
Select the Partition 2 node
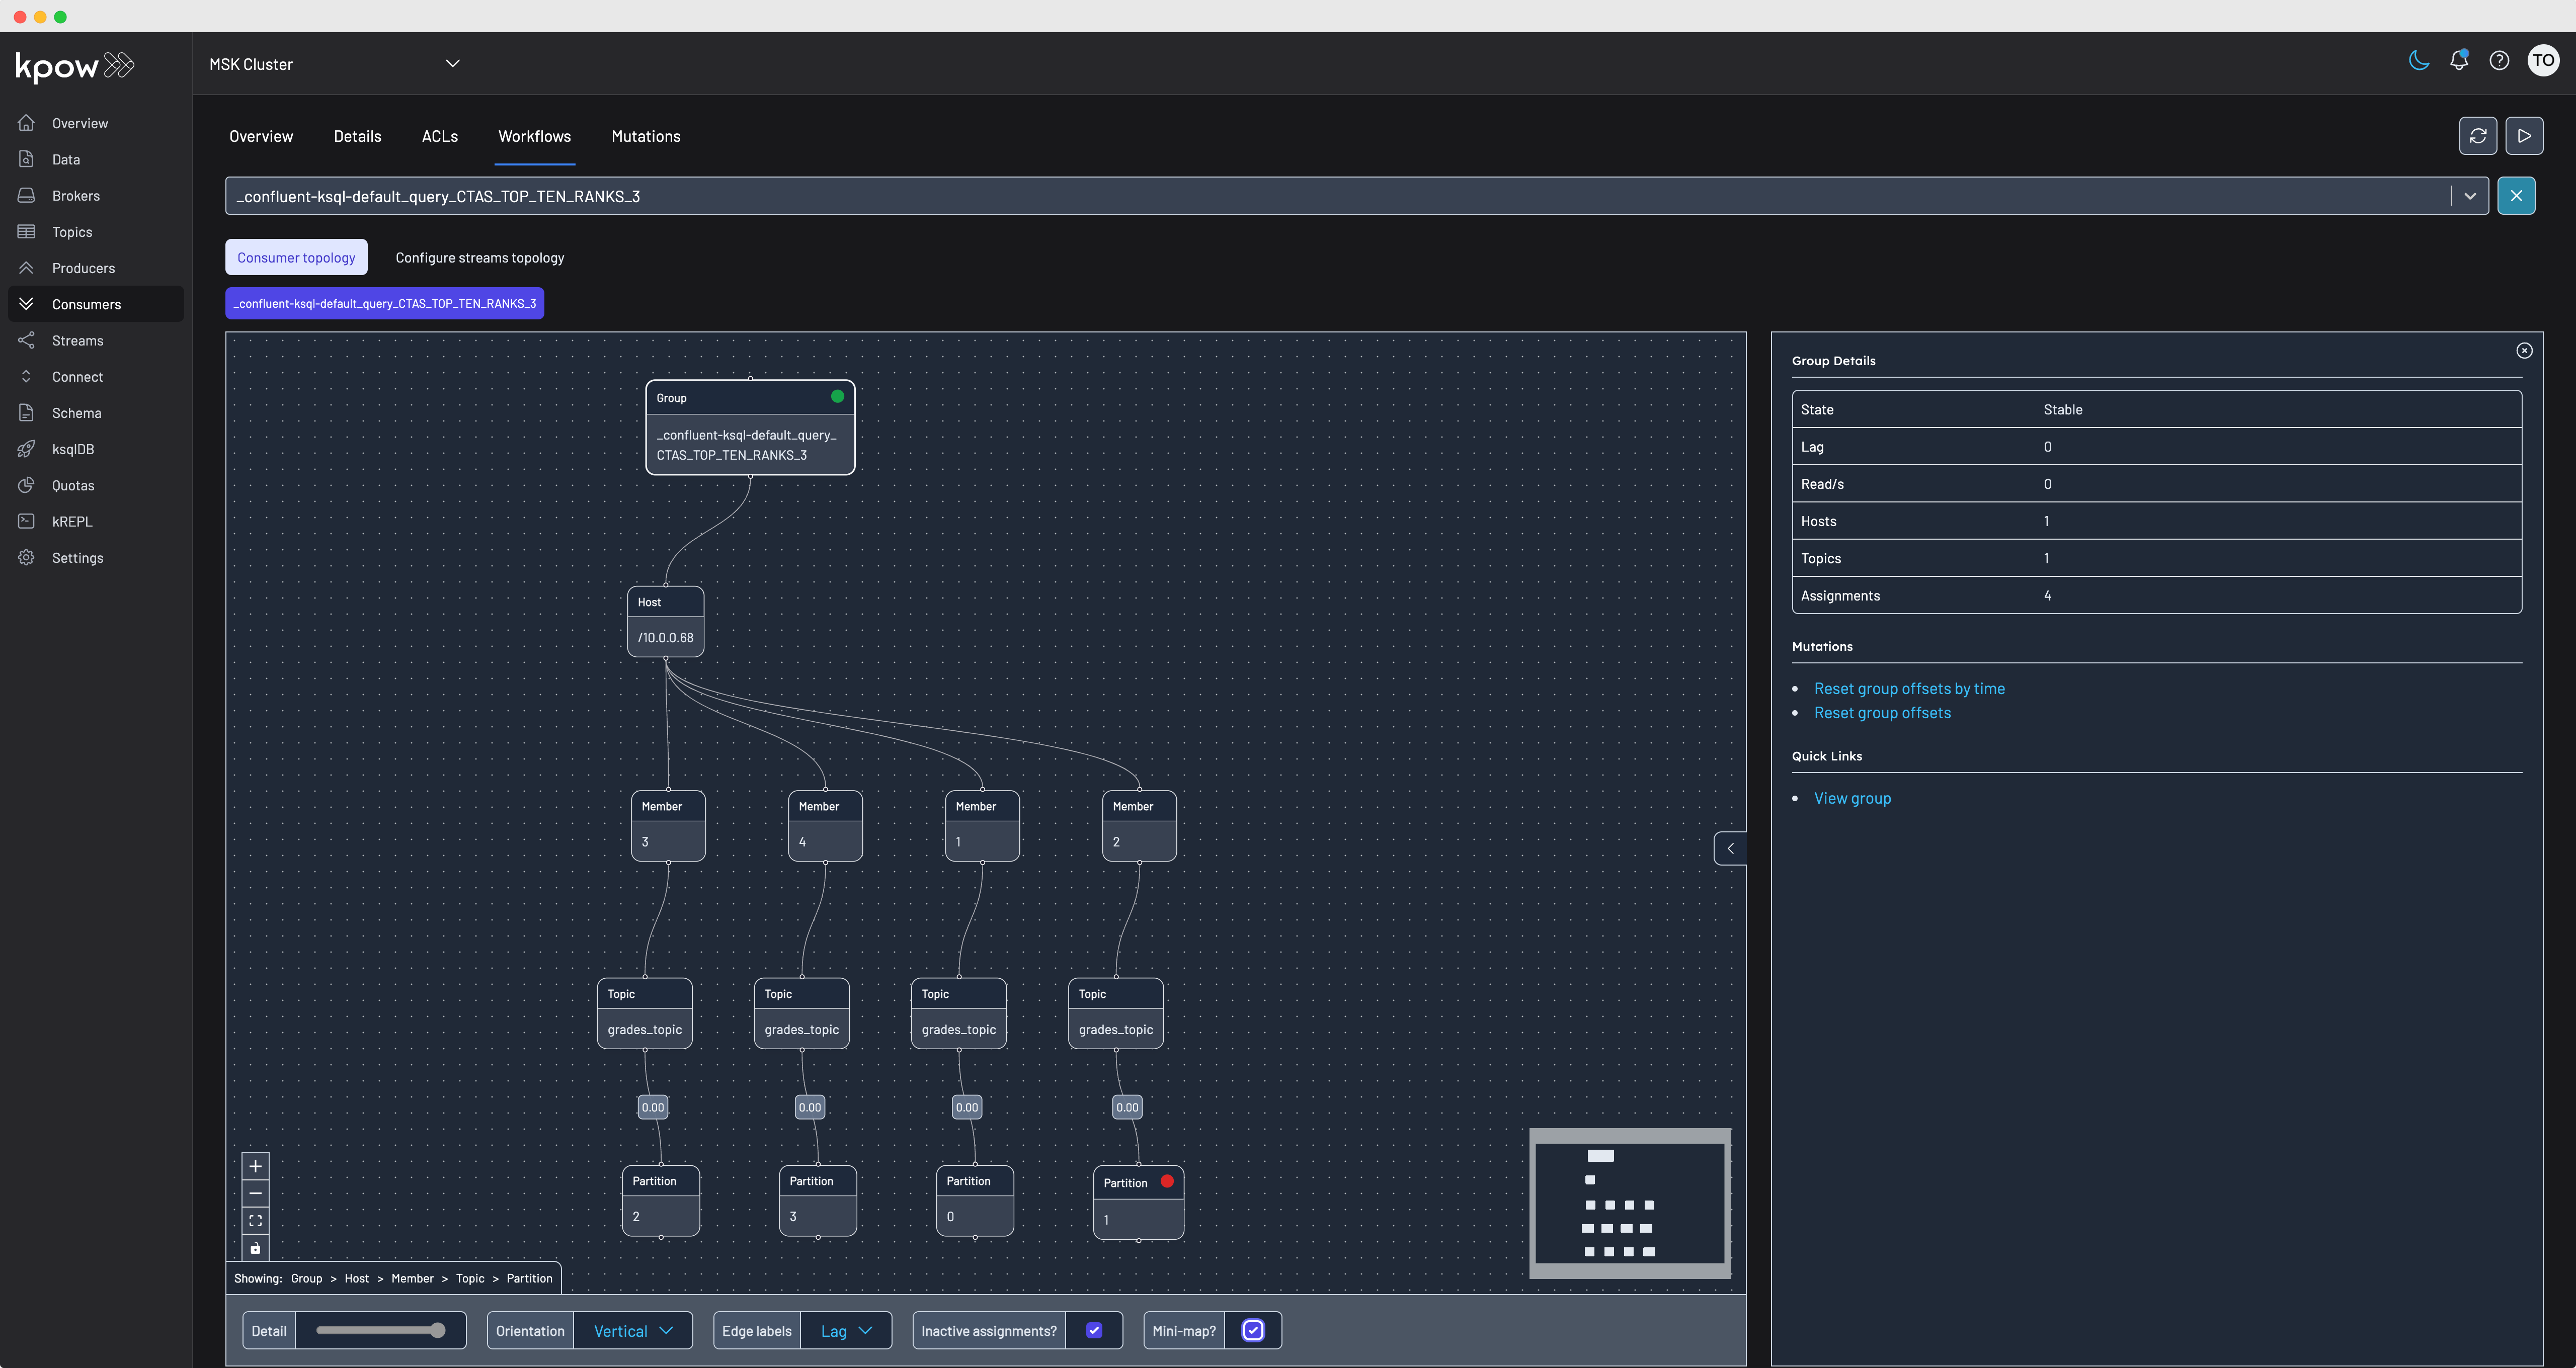(661, 1201)
